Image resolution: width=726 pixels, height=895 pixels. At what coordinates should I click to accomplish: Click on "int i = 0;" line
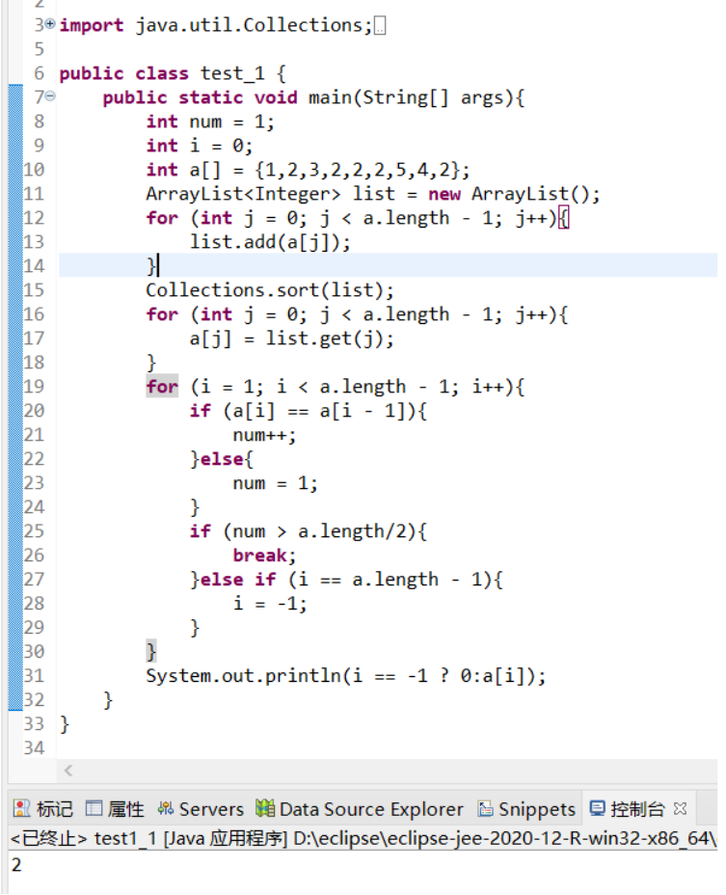[200, 146]
